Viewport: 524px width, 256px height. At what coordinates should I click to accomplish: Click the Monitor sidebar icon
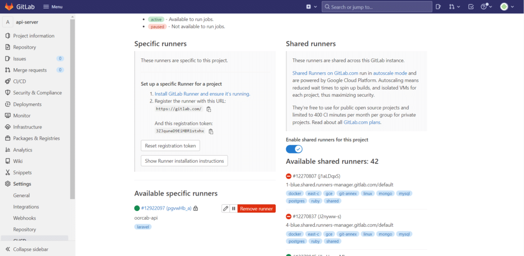8,116
